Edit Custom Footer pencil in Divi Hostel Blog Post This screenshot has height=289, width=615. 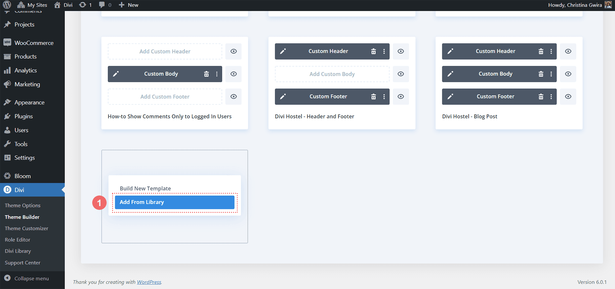point(450,97)
